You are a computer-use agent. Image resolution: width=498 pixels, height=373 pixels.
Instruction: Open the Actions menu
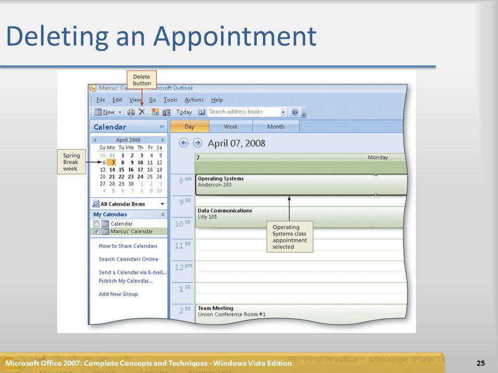pyautogui.click(x=194, y=100)
